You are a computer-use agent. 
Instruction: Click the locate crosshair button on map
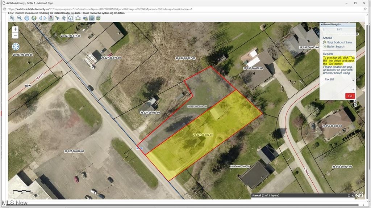pos(16,46)
